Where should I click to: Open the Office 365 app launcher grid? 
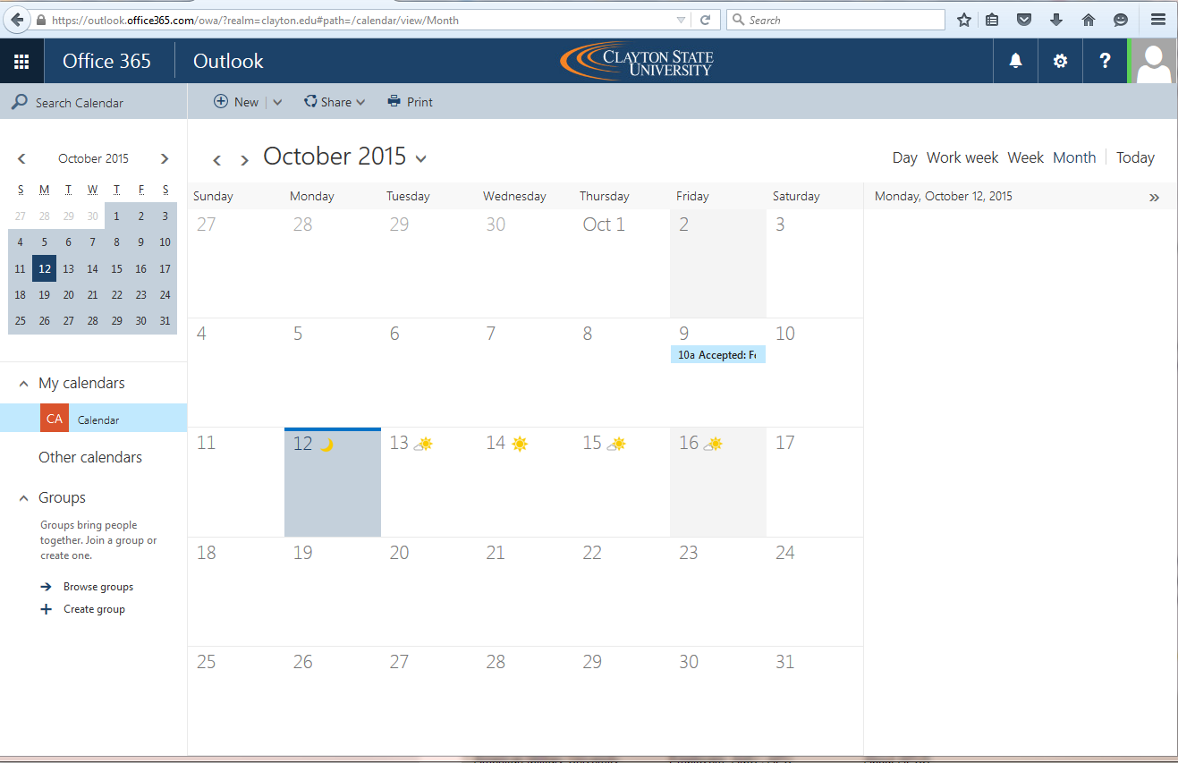(x=21, y=61)
